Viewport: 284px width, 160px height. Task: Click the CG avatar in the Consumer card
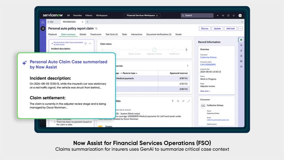203,106
